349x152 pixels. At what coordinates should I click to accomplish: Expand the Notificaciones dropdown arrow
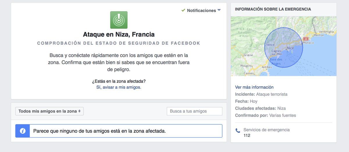pos(219,10)
